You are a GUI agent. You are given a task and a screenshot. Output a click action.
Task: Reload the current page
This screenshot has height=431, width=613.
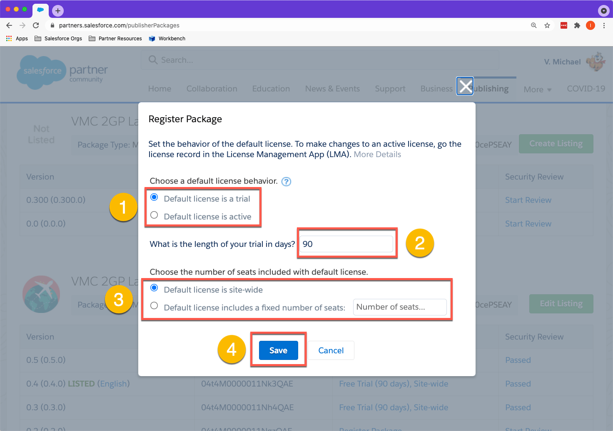(36, 25)
